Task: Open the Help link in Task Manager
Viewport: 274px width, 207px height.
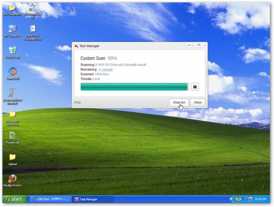Action: pyautogui.click(x=78, y=103)
